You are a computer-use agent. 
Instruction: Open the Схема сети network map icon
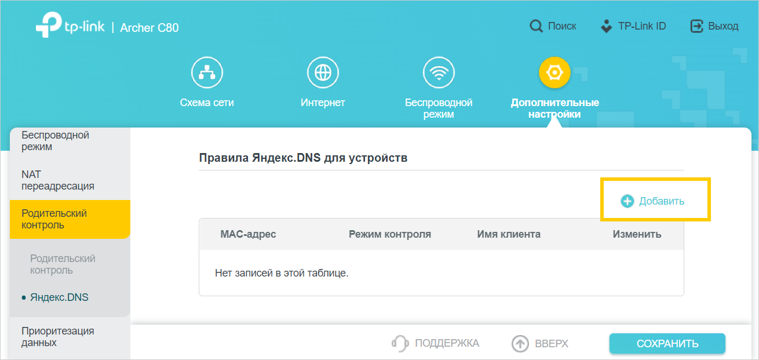point(207,72)
